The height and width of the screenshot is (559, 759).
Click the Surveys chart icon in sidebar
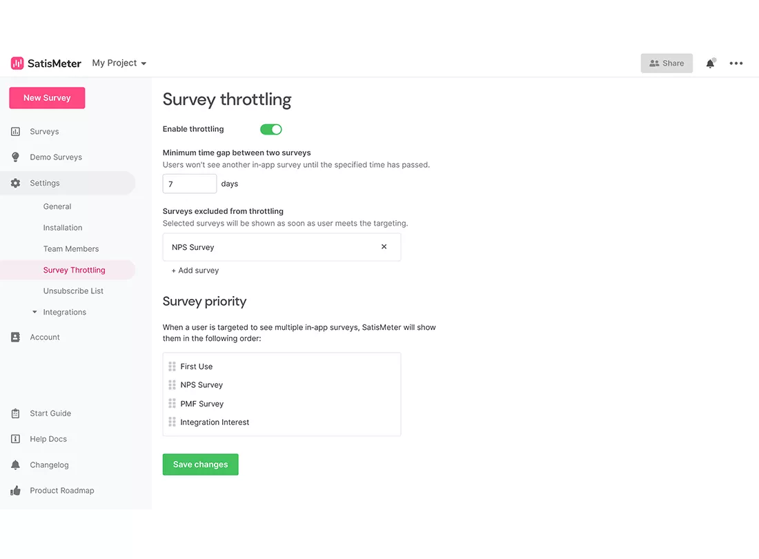coord(15,132)
